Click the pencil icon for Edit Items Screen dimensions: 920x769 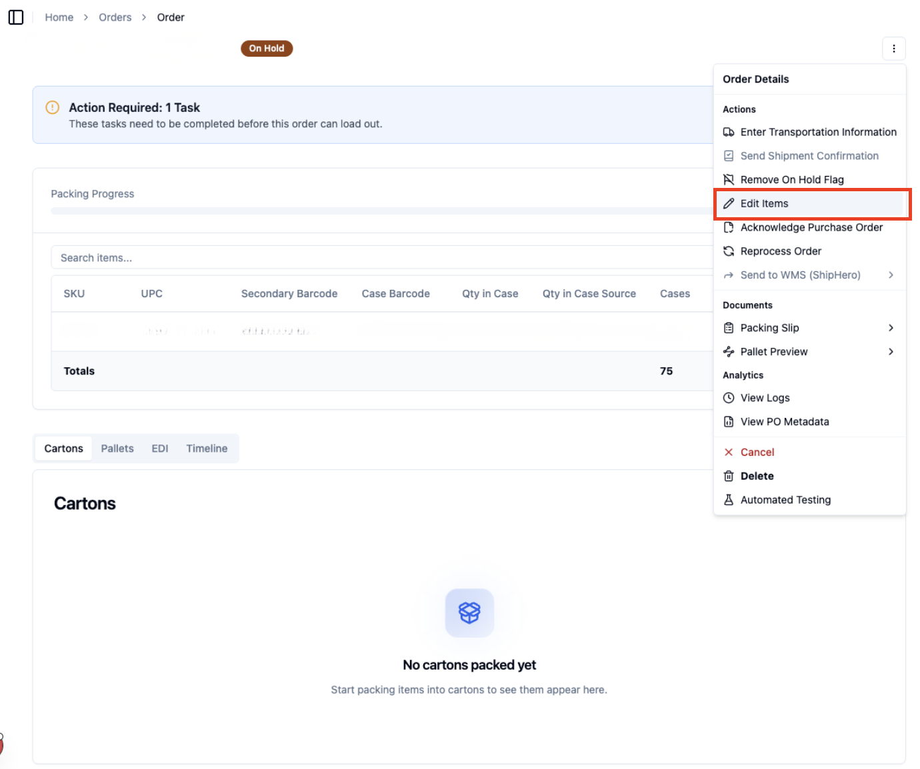coord(729,204)
